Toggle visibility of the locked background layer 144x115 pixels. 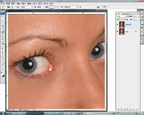point(118,32)
